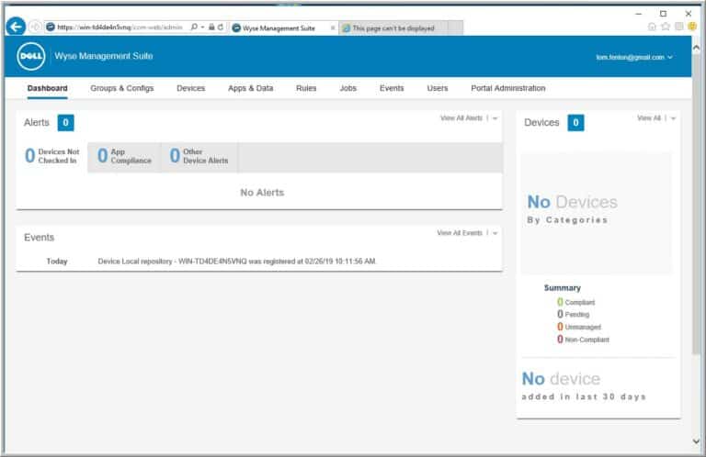Image resolution: width=706 pixels, height=457 pixels.
Task: Click View All link in Devices panel
Action: (649, 118)
